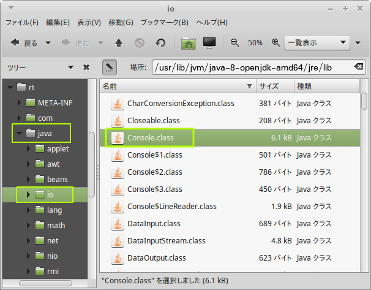The height and width of the screenshot is (290, 371).
Task: Click the zoom out magnifier icon
Action: 235,43
